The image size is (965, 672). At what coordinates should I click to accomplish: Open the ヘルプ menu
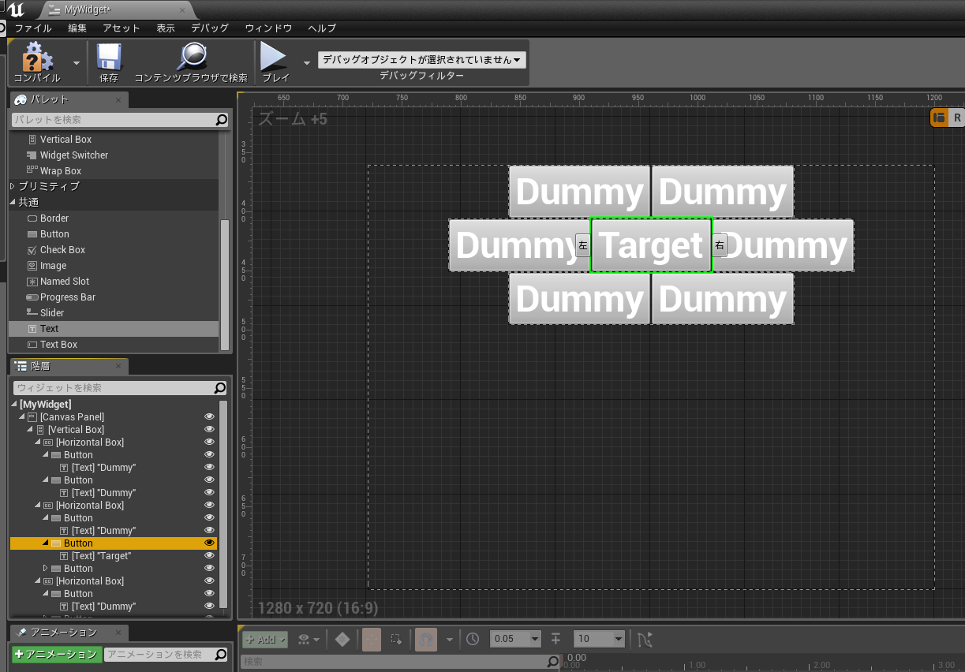tap(322, 28)
